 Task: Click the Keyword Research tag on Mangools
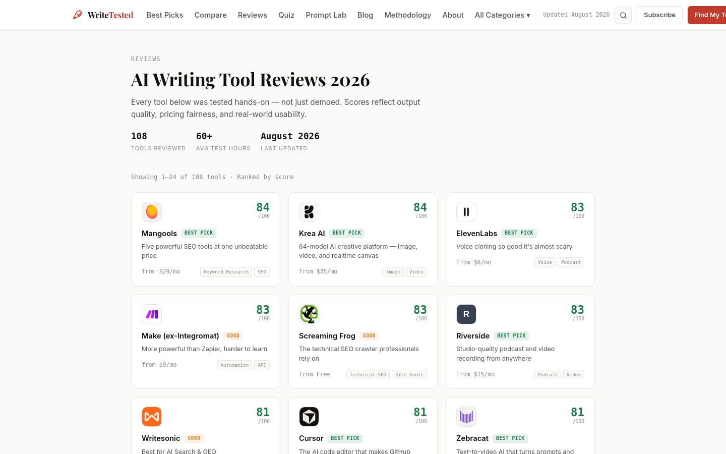pos(226,272)
